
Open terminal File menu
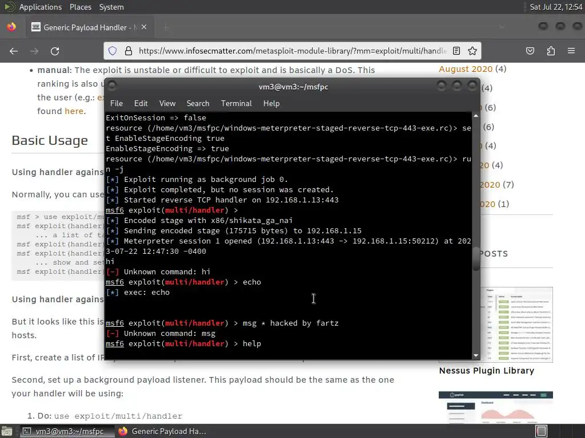click(x=117, y=104)
